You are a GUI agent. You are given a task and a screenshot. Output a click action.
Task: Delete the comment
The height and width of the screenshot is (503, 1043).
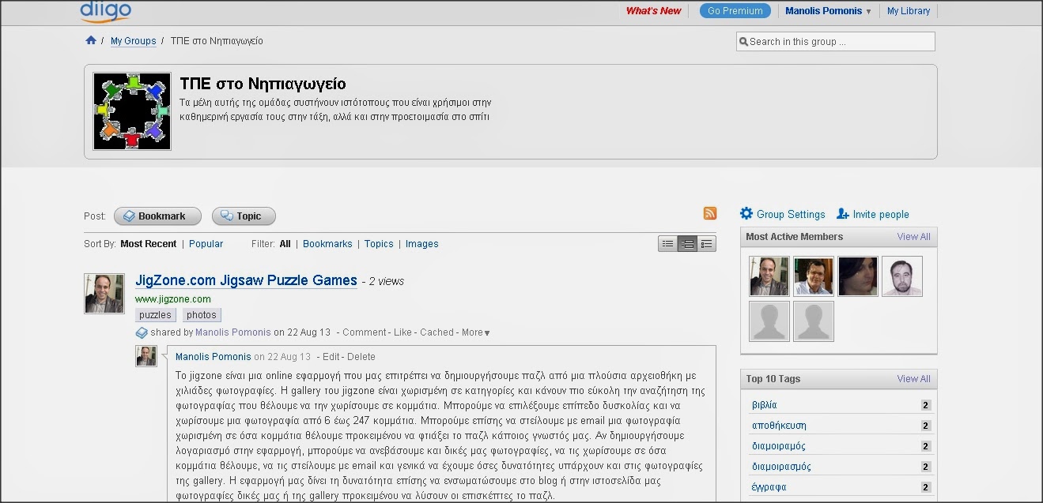(x=361, y=357)
